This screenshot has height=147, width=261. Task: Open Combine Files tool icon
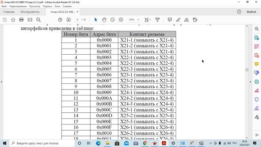point(257,73)
